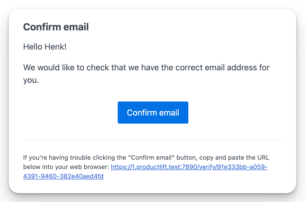Image resolution: width=305 pixels, height=202 pixels.
Task: Click the second link line ending "382e40aed4fd"
Action: tap(63, 177)
